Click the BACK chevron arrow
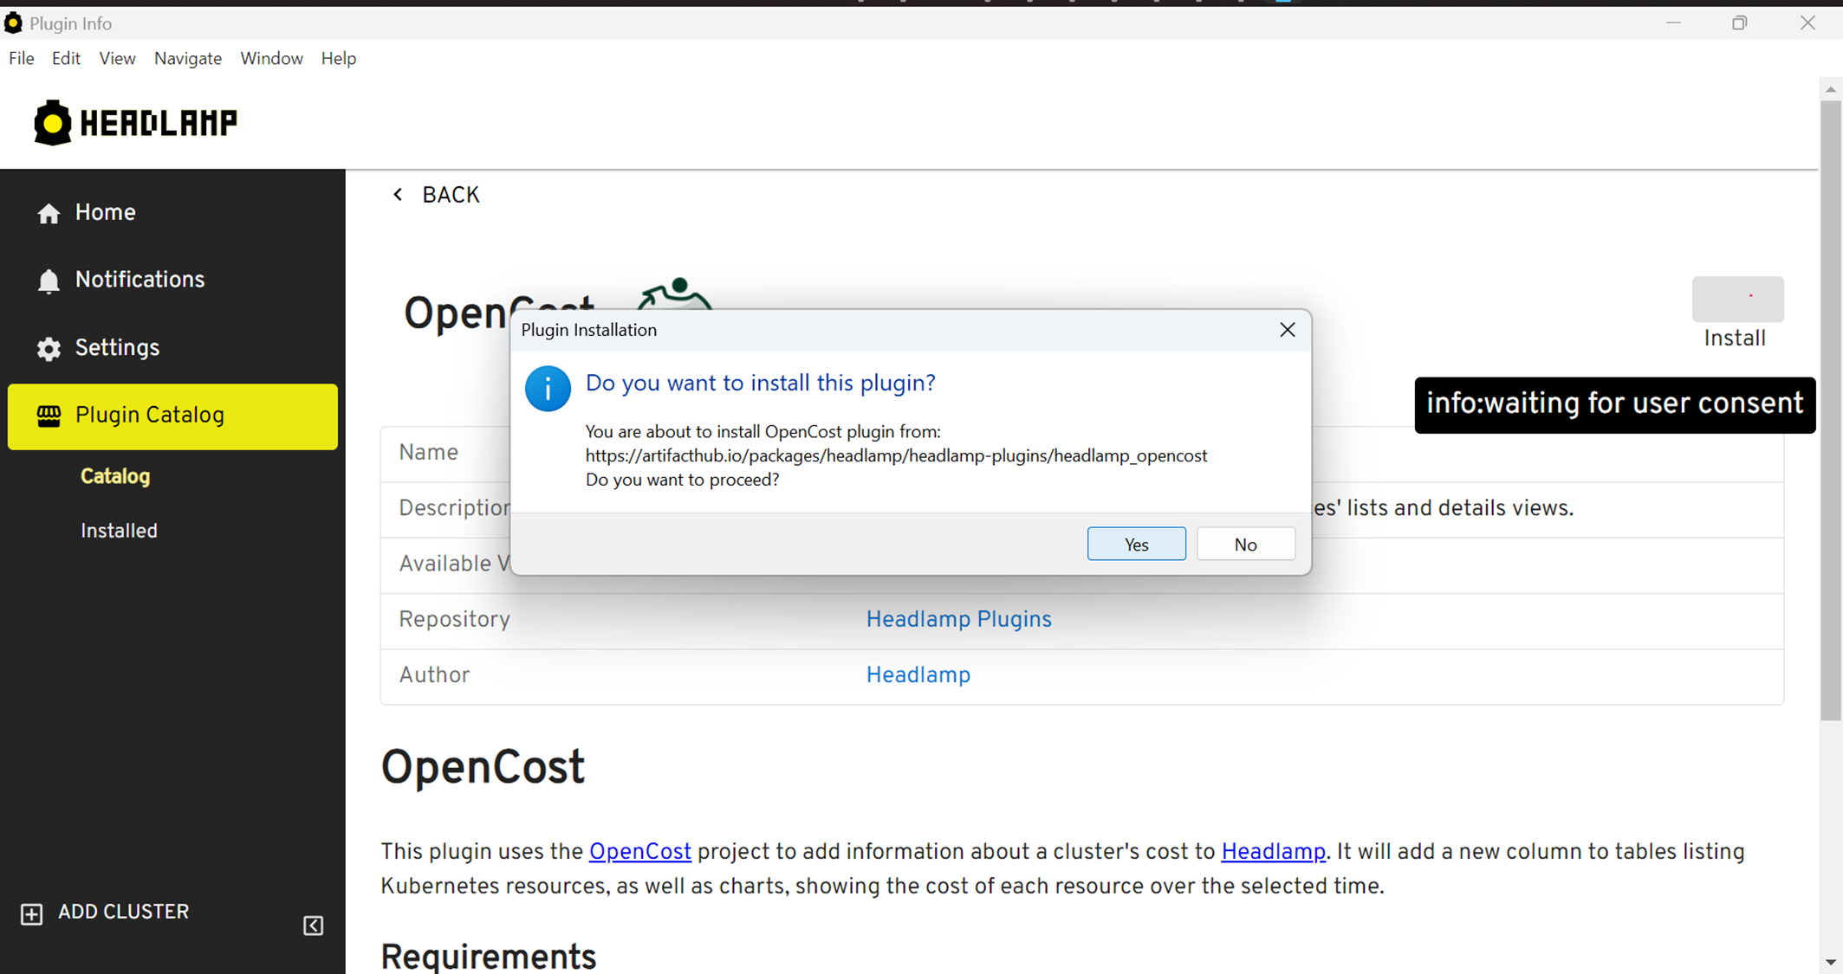The height and width of the screenshot is (974, 1843). click(x=399, y=194)
